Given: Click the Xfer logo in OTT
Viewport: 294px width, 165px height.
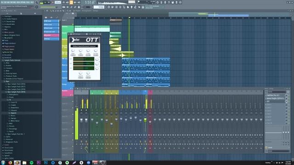Looking at the screenshot, I should tap(75, 40).
